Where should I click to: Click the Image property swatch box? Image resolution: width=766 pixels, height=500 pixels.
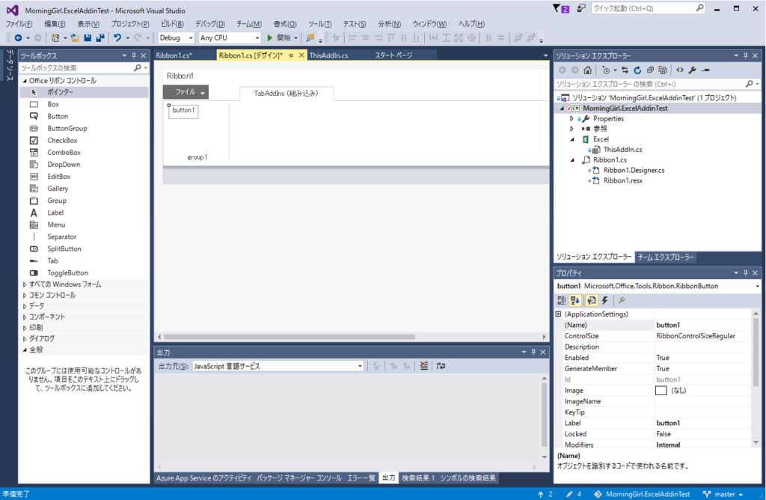[661, 391]
